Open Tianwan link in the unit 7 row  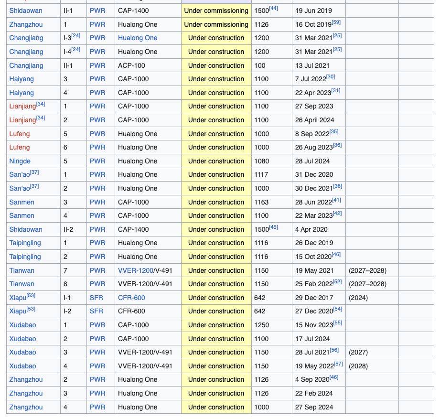click(x=21, y=270)
